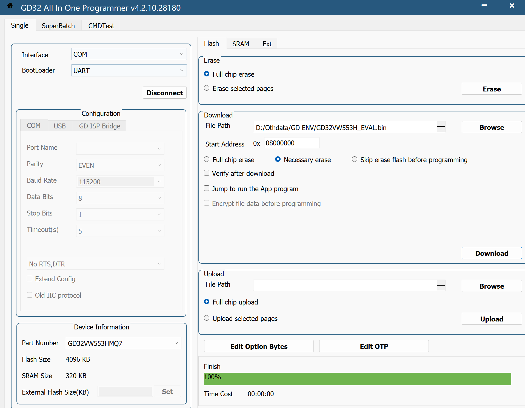This screenshot has width=525, height=408.
Task: Click the home icon in the title bar
Action: click(10, 5)
